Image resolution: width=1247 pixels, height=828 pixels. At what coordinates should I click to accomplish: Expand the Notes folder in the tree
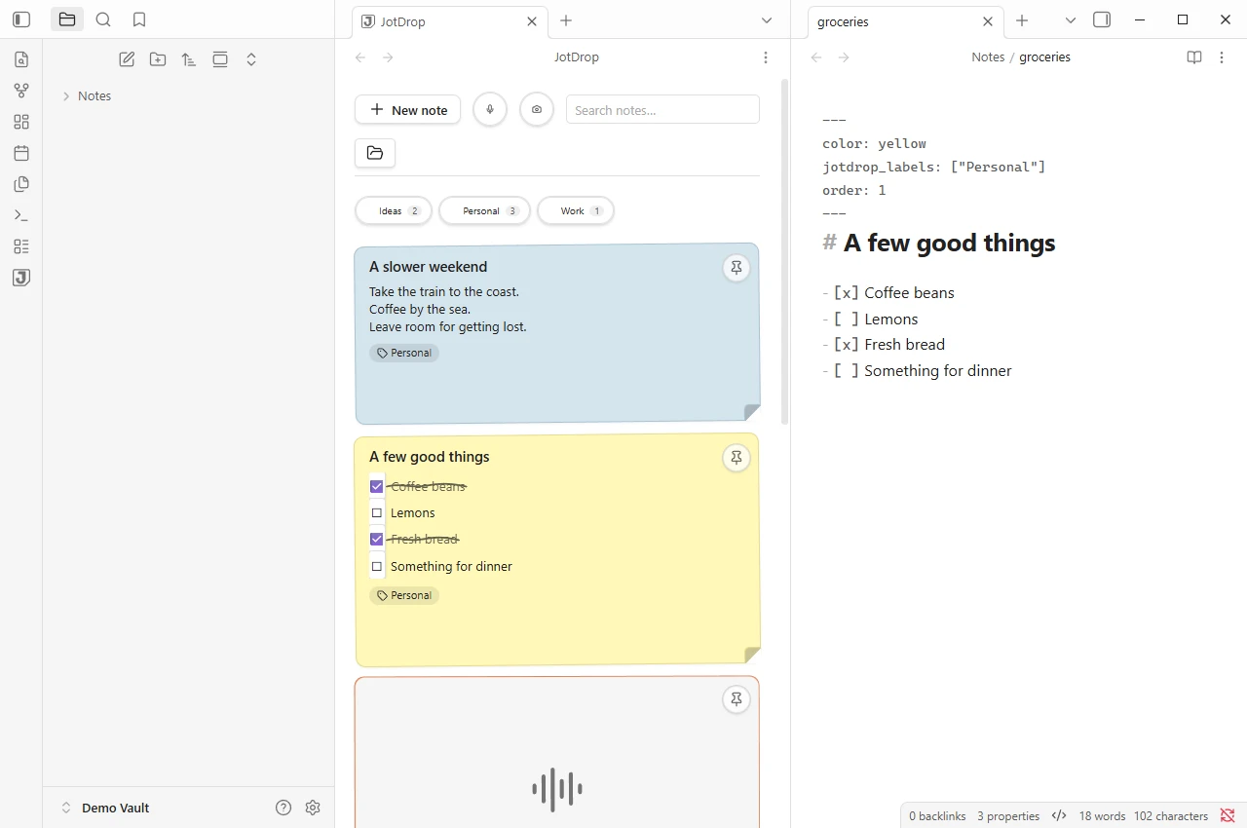point(66,96)
